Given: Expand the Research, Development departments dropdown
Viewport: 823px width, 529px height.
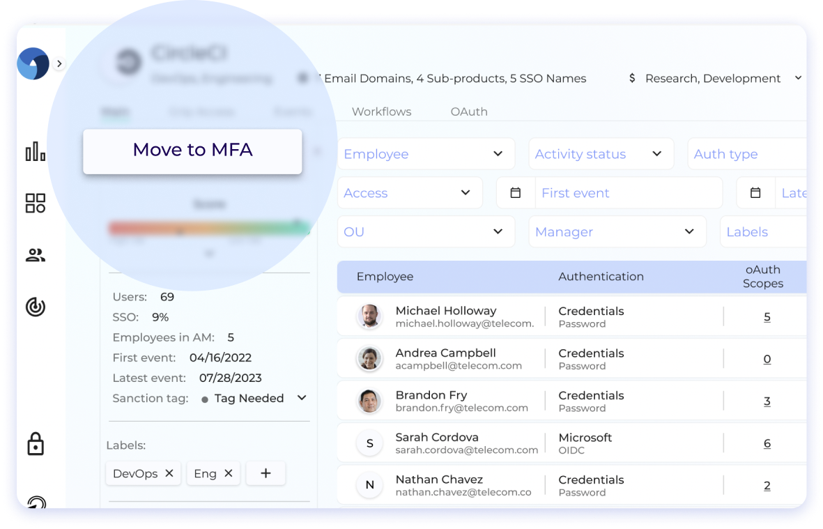Looking at the screenshot, I should point(797,78).
